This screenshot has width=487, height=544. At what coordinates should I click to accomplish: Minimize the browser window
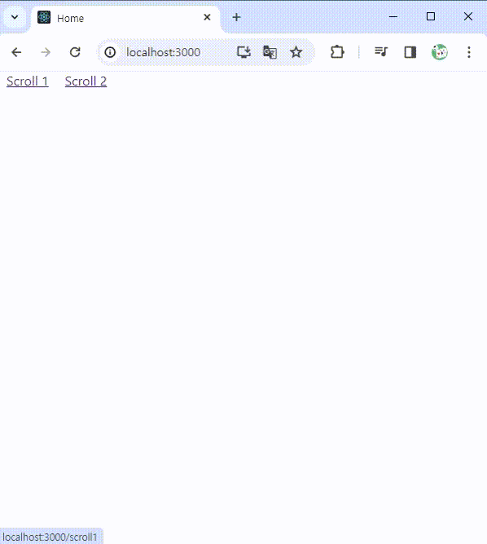click(x=393, y=16)
